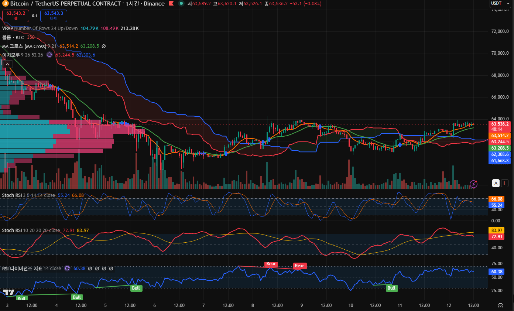Click the green market status dot
The height and width of the screenshot is (311, 514).
click(181, 4)
